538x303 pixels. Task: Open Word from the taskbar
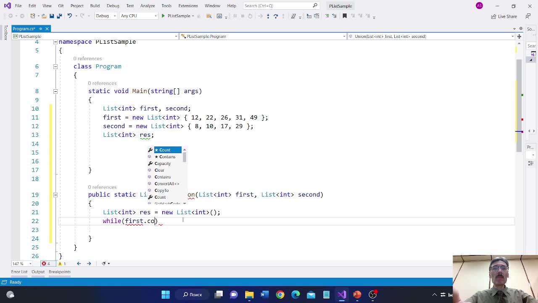(x=264, y=295)
